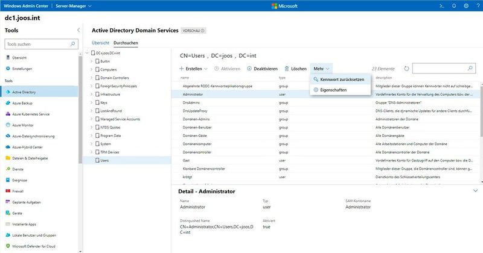Collapse the Detail - Administrator pane
The height and width of the screenshot is (253, 483).
coord(475,191)
